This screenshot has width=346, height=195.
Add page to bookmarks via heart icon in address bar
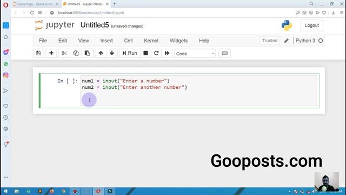[324, 13]
